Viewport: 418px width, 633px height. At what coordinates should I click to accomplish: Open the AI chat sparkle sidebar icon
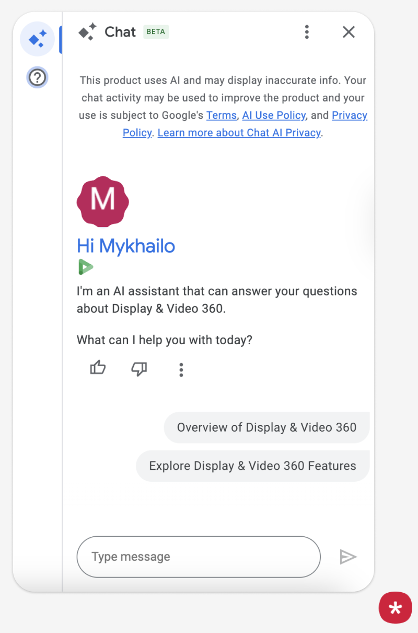[x=38, y=39]
